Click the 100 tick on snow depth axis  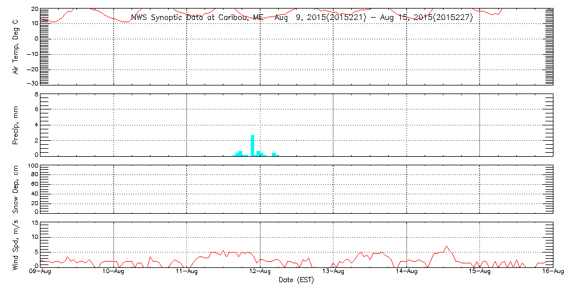(x=32, y=166)
